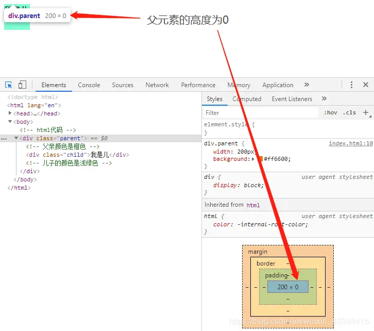This screenshot has height=331, width=374.
Task: Switch to the Elements tab
Action: pyautogui.click(x=54, y=85)
